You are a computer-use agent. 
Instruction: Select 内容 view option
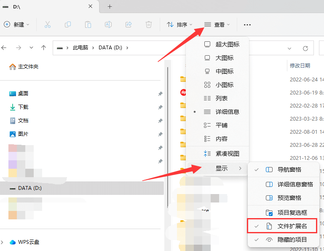(217, 139)
